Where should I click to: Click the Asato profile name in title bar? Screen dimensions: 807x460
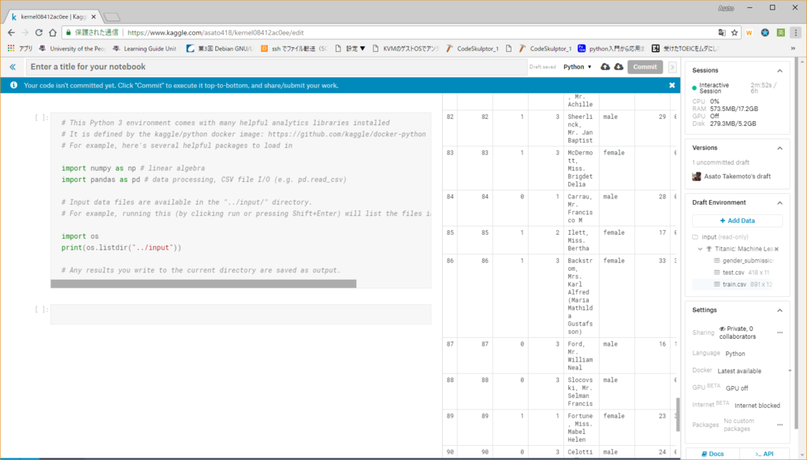pos(726,8)
